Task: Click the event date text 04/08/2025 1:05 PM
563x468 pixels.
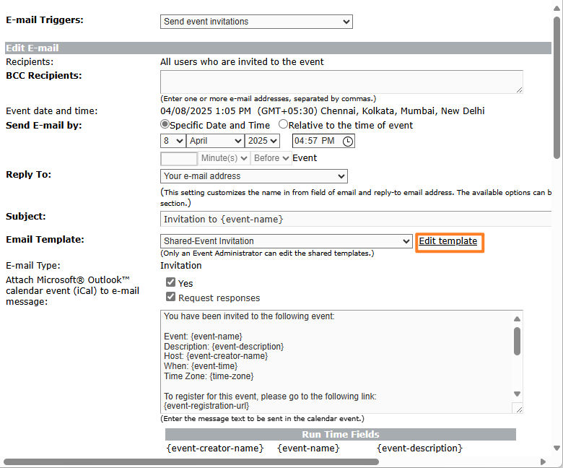Action: [x=206, y=110]
